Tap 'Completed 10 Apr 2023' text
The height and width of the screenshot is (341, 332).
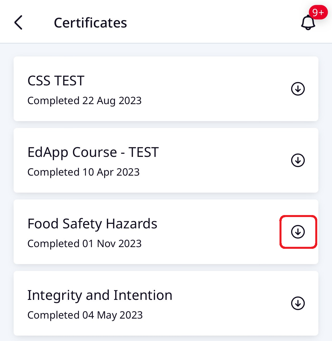pyautogui.click(x=83, y=172)
